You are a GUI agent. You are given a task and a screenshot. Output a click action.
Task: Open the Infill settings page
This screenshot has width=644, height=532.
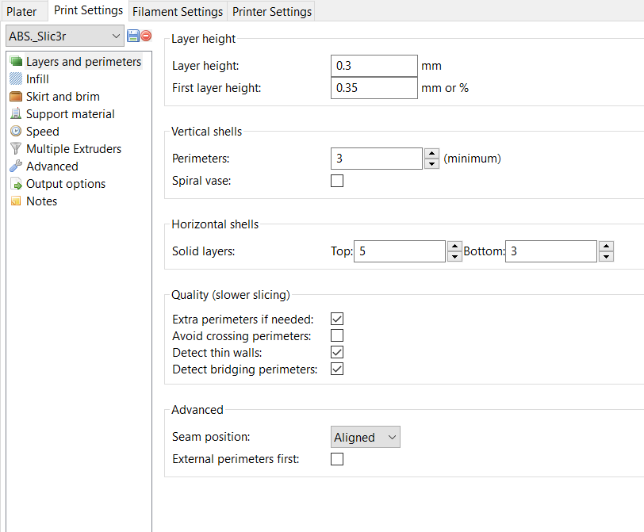point(37,79)
